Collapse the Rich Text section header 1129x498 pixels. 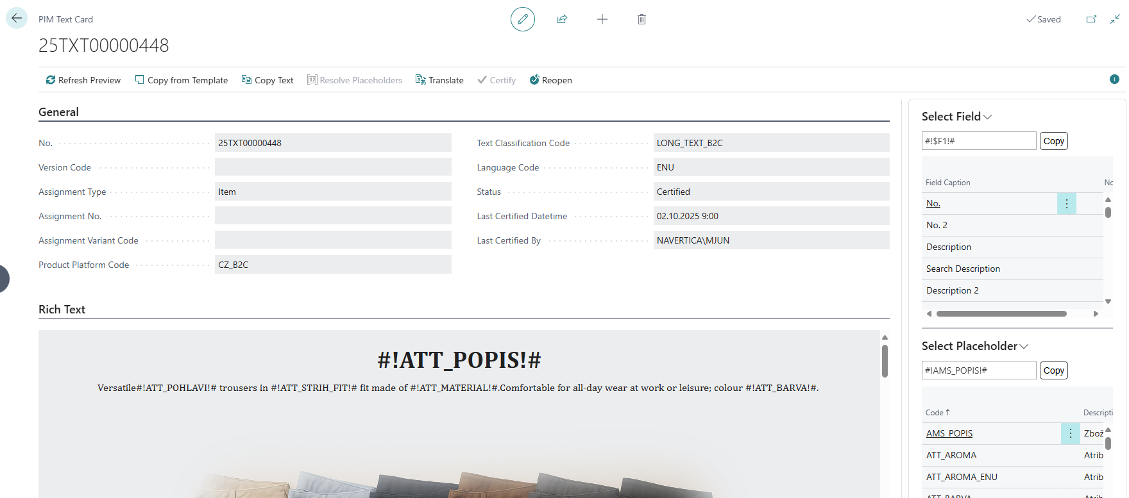click(62, 310)
